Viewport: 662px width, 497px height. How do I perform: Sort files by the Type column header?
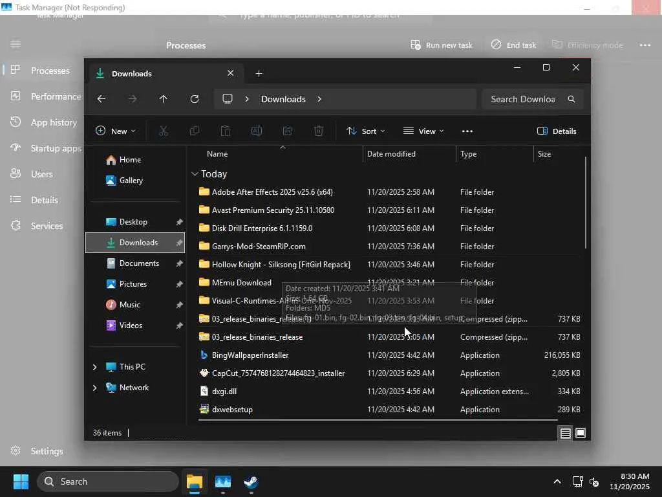click(x=495, y=154)
